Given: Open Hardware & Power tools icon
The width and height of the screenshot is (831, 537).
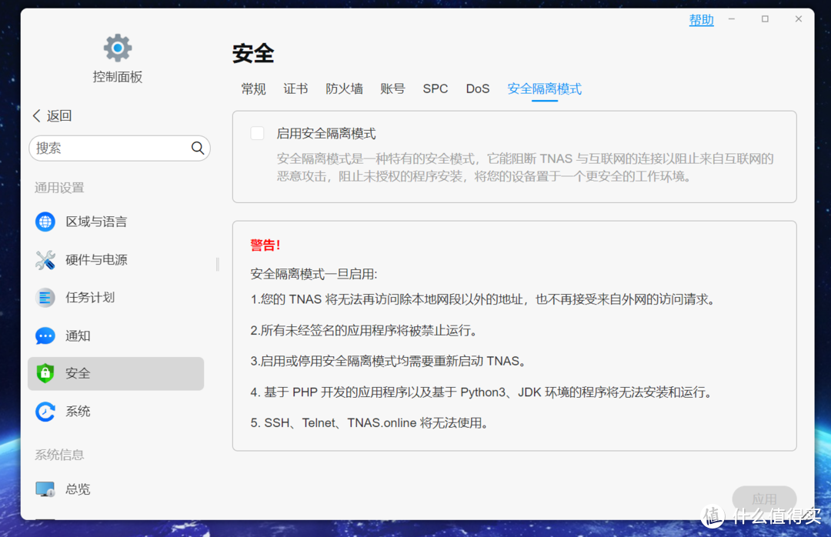Looking at the screenshot, I should tap(45, 260).
